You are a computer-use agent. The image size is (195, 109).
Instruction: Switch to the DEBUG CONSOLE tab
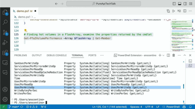(57, 55)
